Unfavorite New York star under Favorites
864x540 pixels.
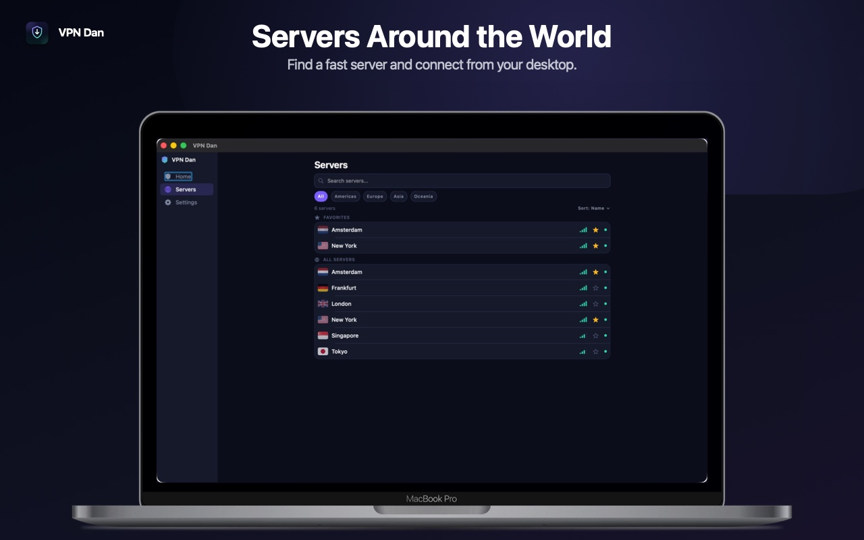[x=595, y=246]
